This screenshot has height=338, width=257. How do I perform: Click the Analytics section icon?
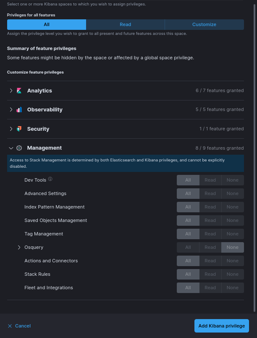coord(19,90)
